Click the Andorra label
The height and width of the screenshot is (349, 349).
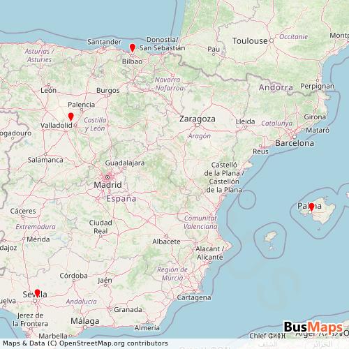point(276,88)
